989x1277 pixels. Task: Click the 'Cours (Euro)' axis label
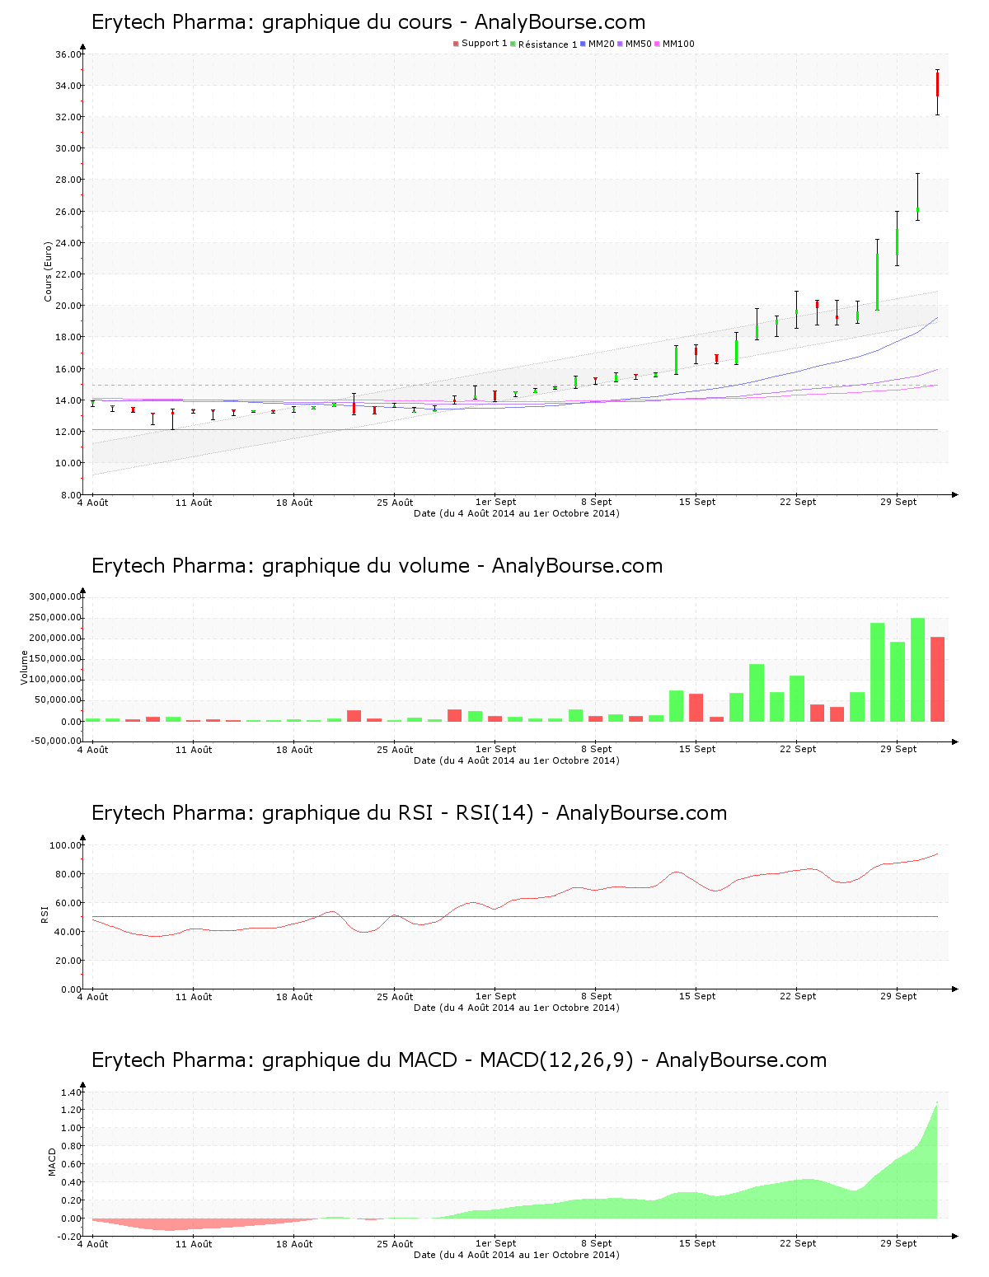pyautogui.click(x=48, y=271)
